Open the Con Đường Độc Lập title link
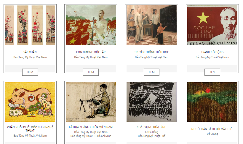The width and height of the screenshot is (243, 144). (x=91, y=52)
